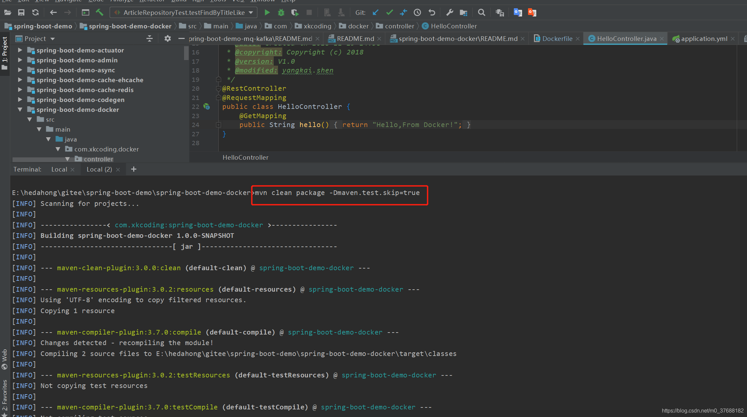Image resolution: width=747 pixels, height=417 pixels.
Task: Build project using the hammer icon
Action: point(100,13)
